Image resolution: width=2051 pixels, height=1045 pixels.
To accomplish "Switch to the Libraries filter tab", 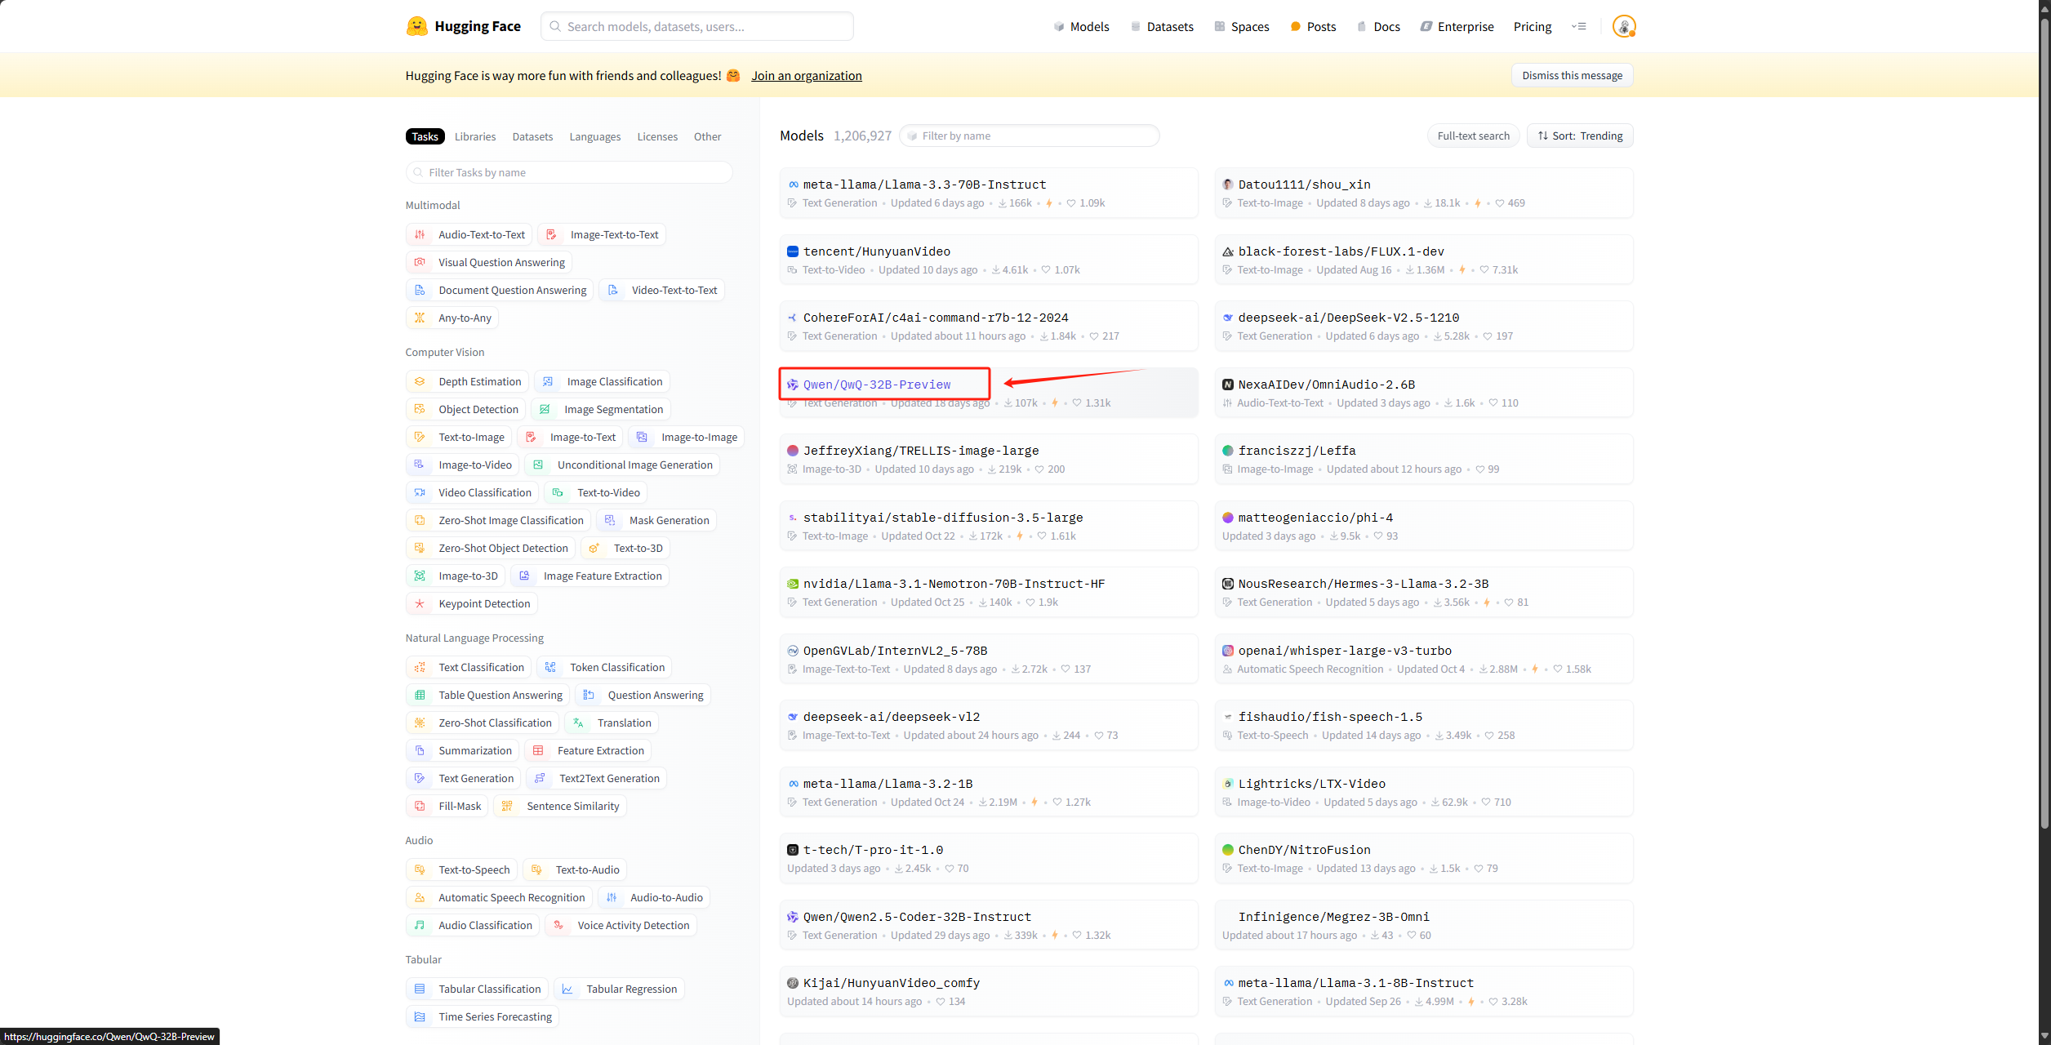I will click(x=475, y=136).
